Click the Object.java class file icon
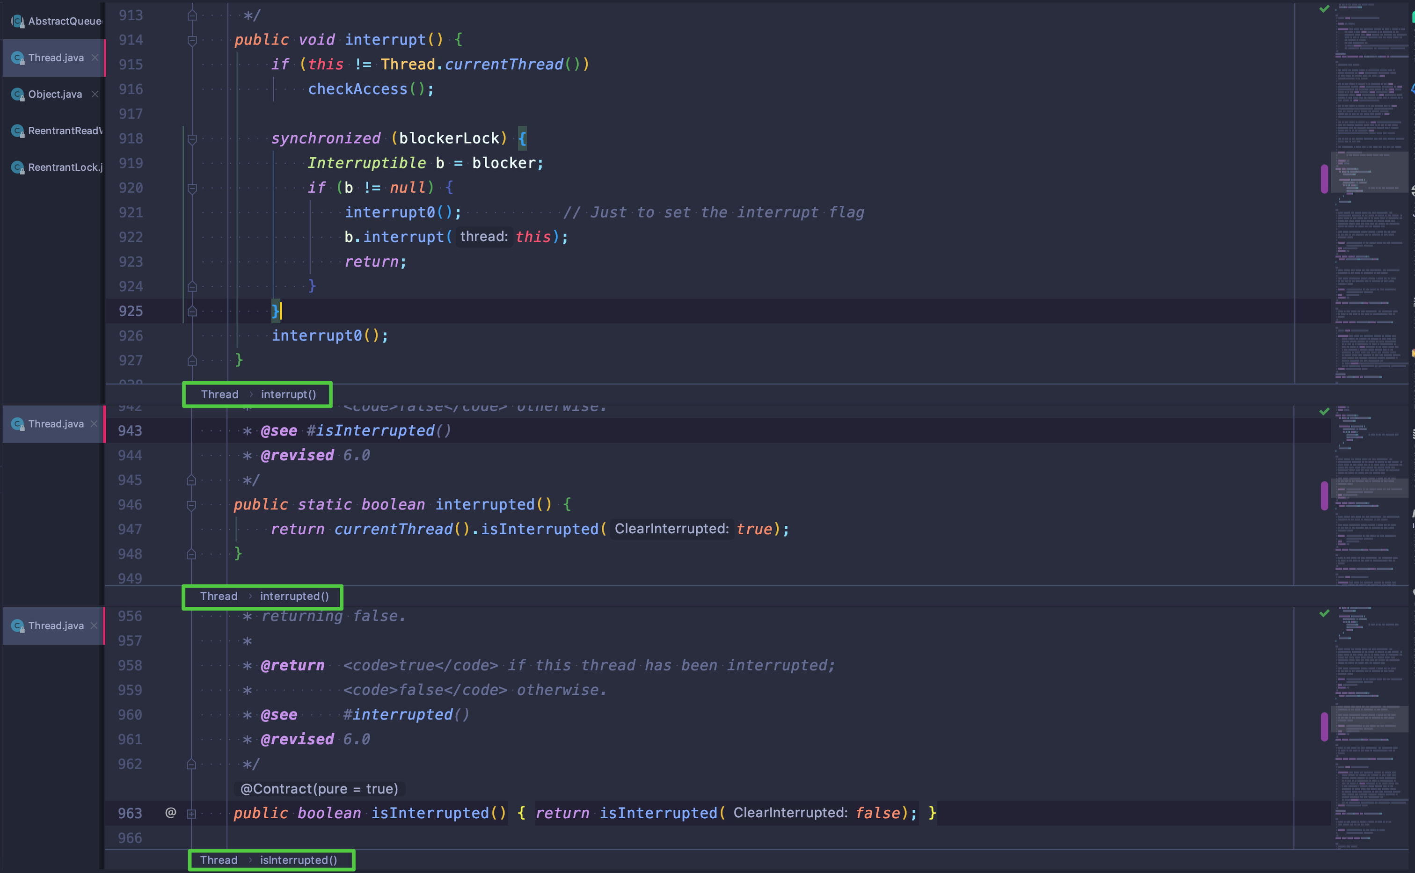1415x873 pixels. click(x=17, y=94)
